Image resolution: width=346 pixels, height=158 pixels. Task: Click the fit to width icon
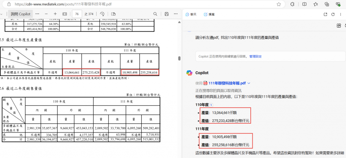tap(65, 14)
